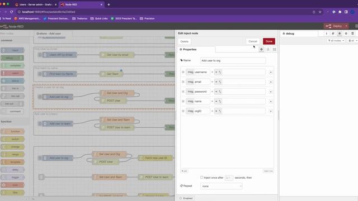
Task: Open the clear all messages dropdown
Action: [x=353, y=41]
